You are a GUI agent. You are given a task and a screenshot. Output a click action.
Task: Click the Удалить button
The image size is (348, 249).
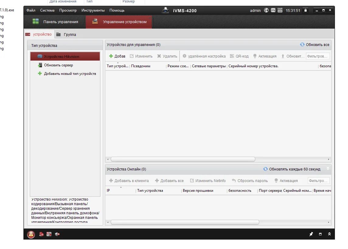coord(167,56)
